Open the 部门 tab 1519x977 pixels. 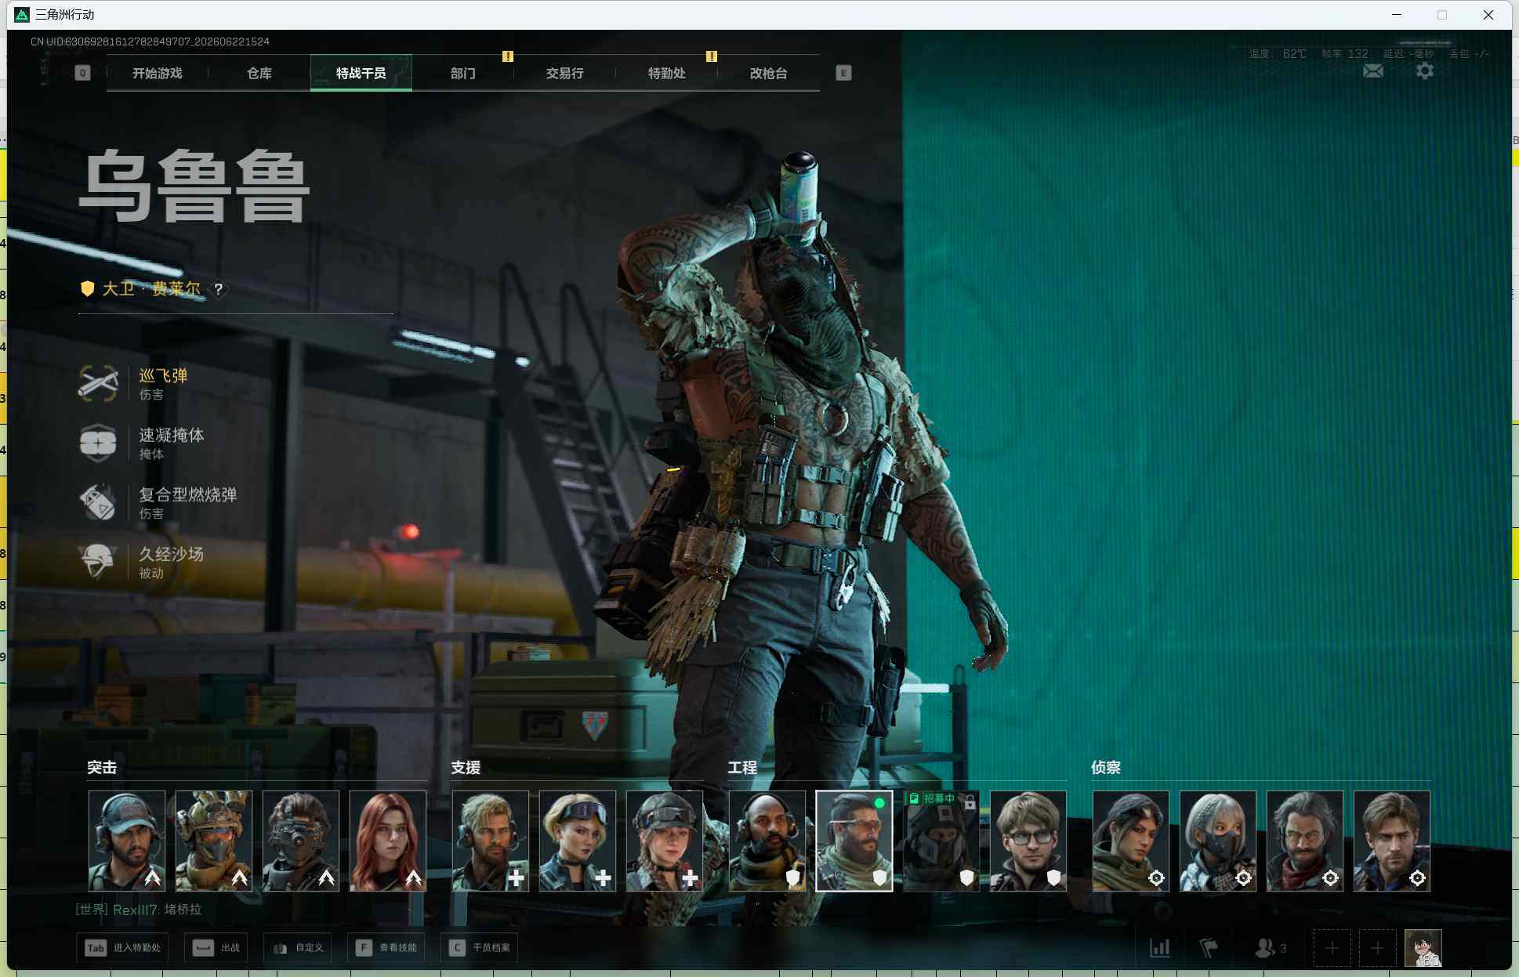tap(463, 73)
